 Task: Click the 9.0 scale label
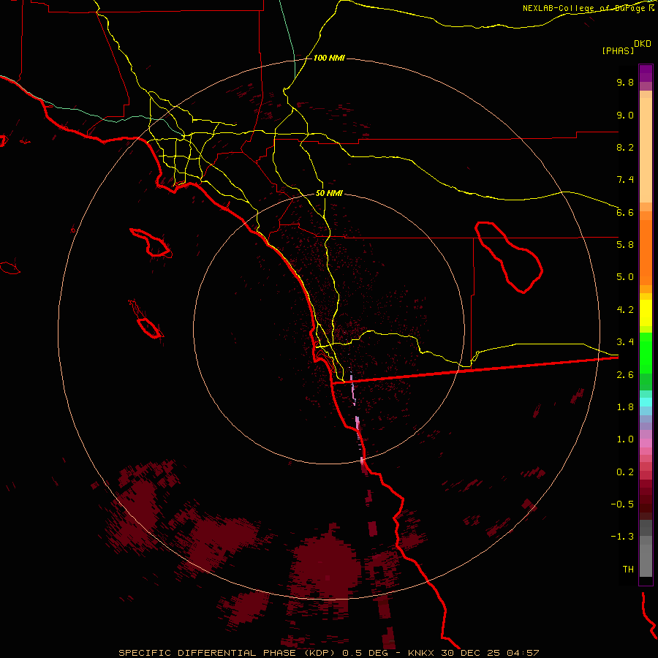click(625, 115)
